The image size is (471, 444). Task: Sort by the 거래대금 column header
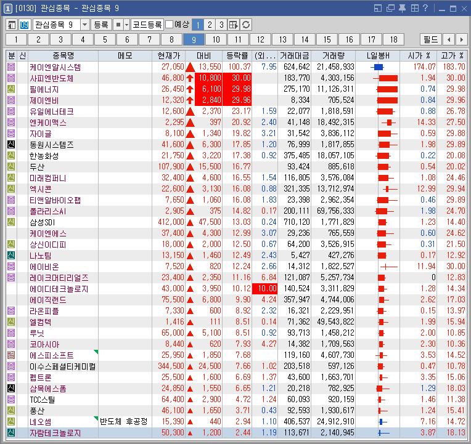(x=295, y=55)
